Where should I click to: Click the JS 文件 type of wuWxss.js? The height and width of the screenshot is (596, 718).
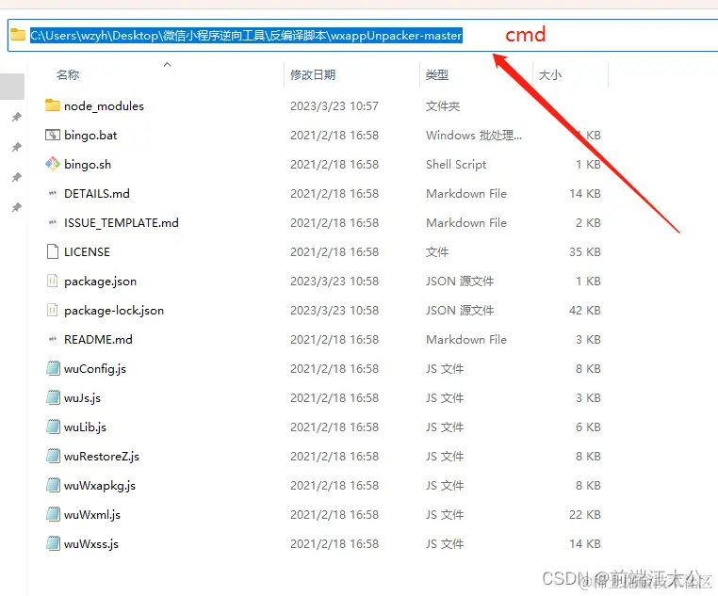[x=445, y=544]
